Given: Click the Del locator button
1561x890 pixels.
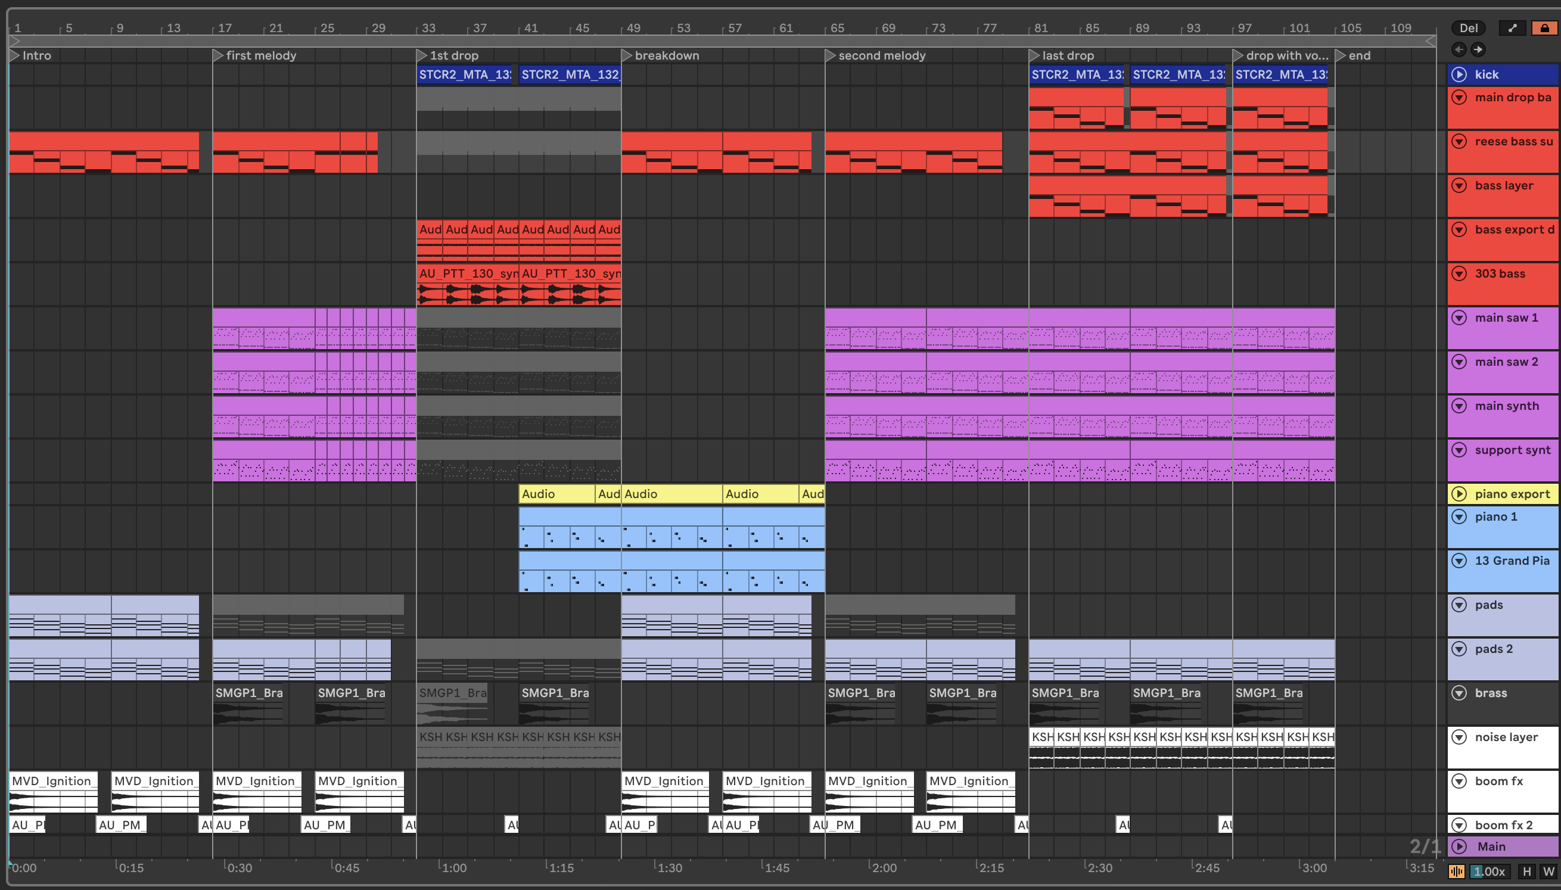Looking at the screenshot, I should click(1469, 28).
